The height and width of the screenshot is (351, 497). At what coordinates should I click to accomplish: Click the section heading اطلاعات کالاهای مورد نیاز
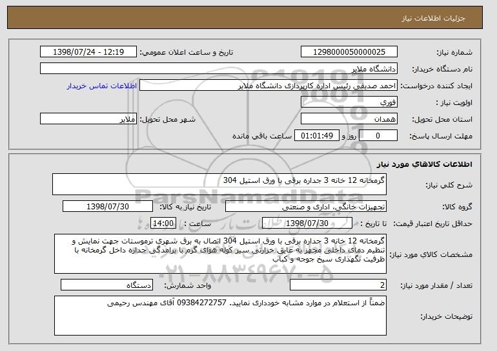[x=425, y=164]
